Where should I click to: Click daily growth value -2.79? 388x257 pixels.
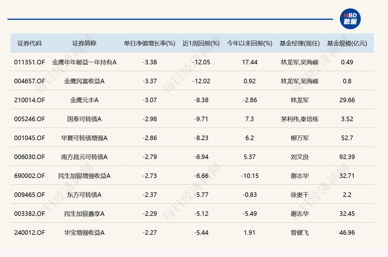click(150, 157)
